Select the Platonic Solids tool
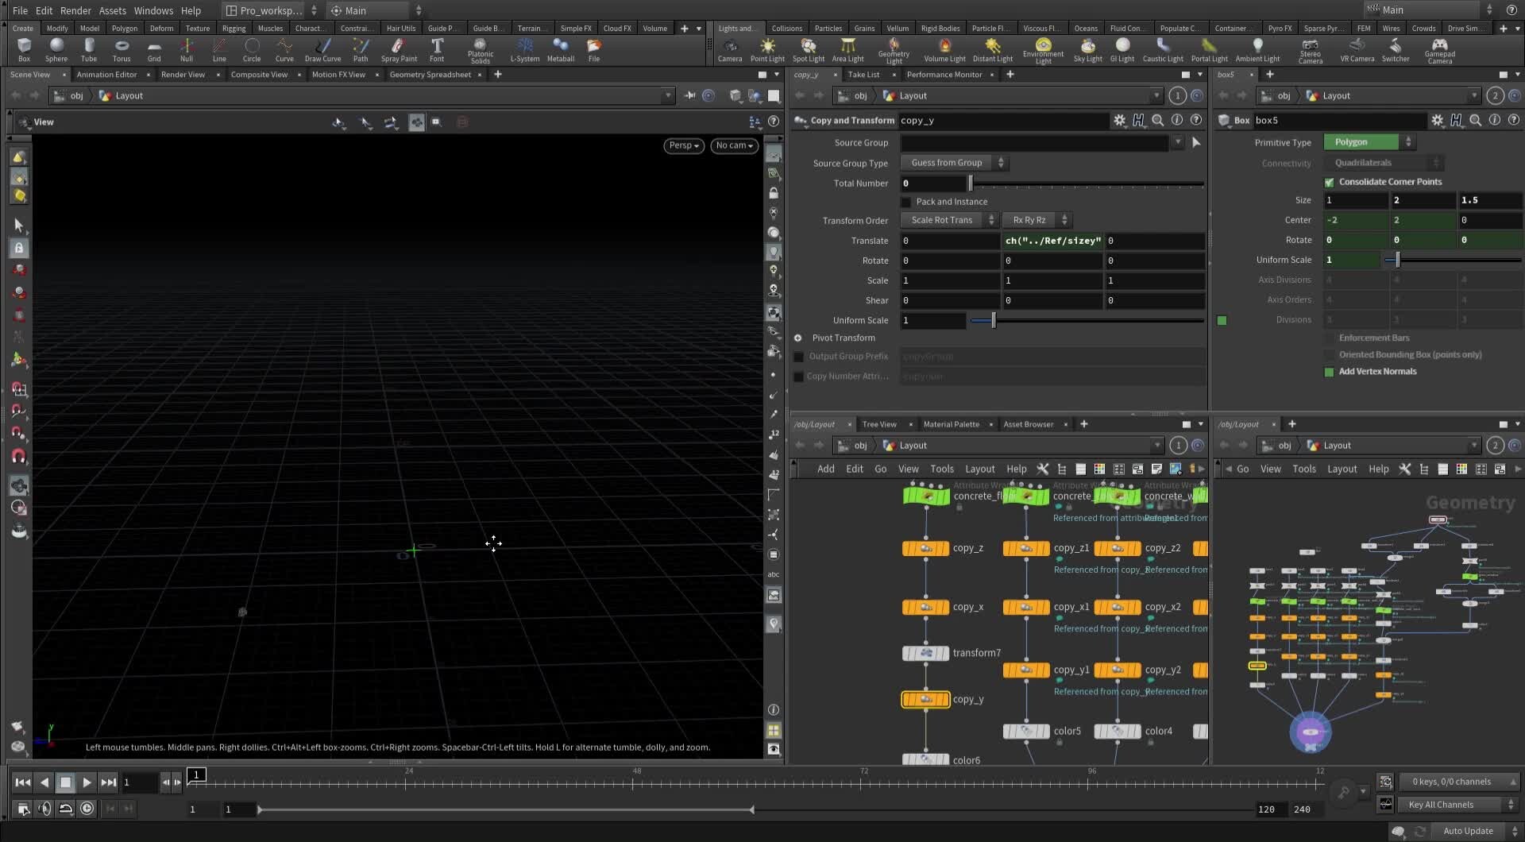The width and height of the screenshot is (1525, 842). click(x=480, y=49)
